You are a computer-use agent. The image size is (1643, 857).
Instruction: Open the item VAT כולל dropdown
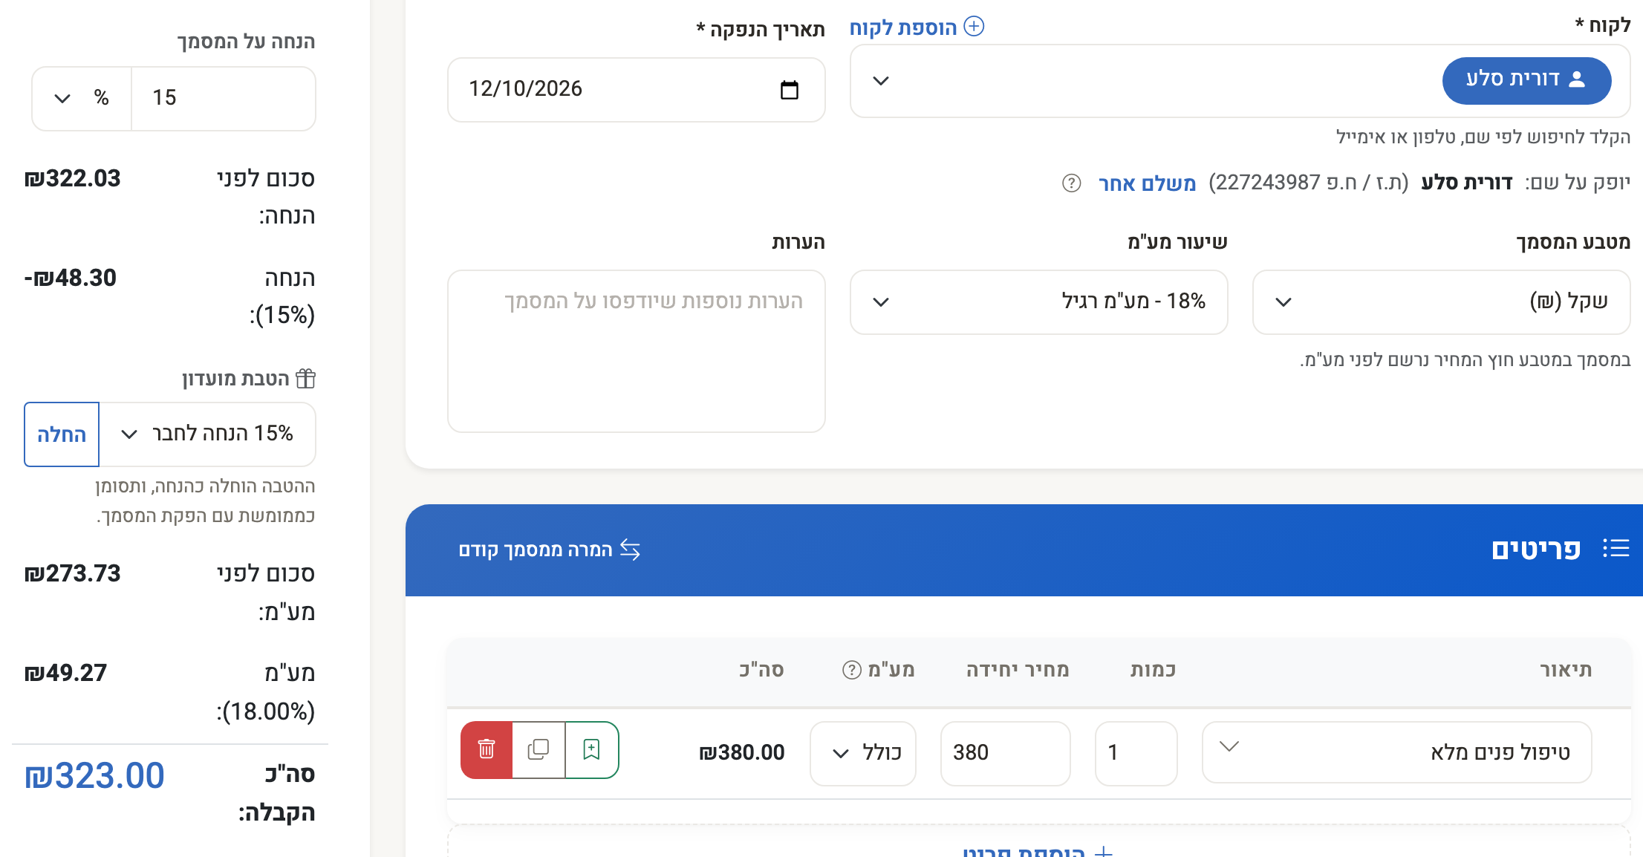[862, 753]
